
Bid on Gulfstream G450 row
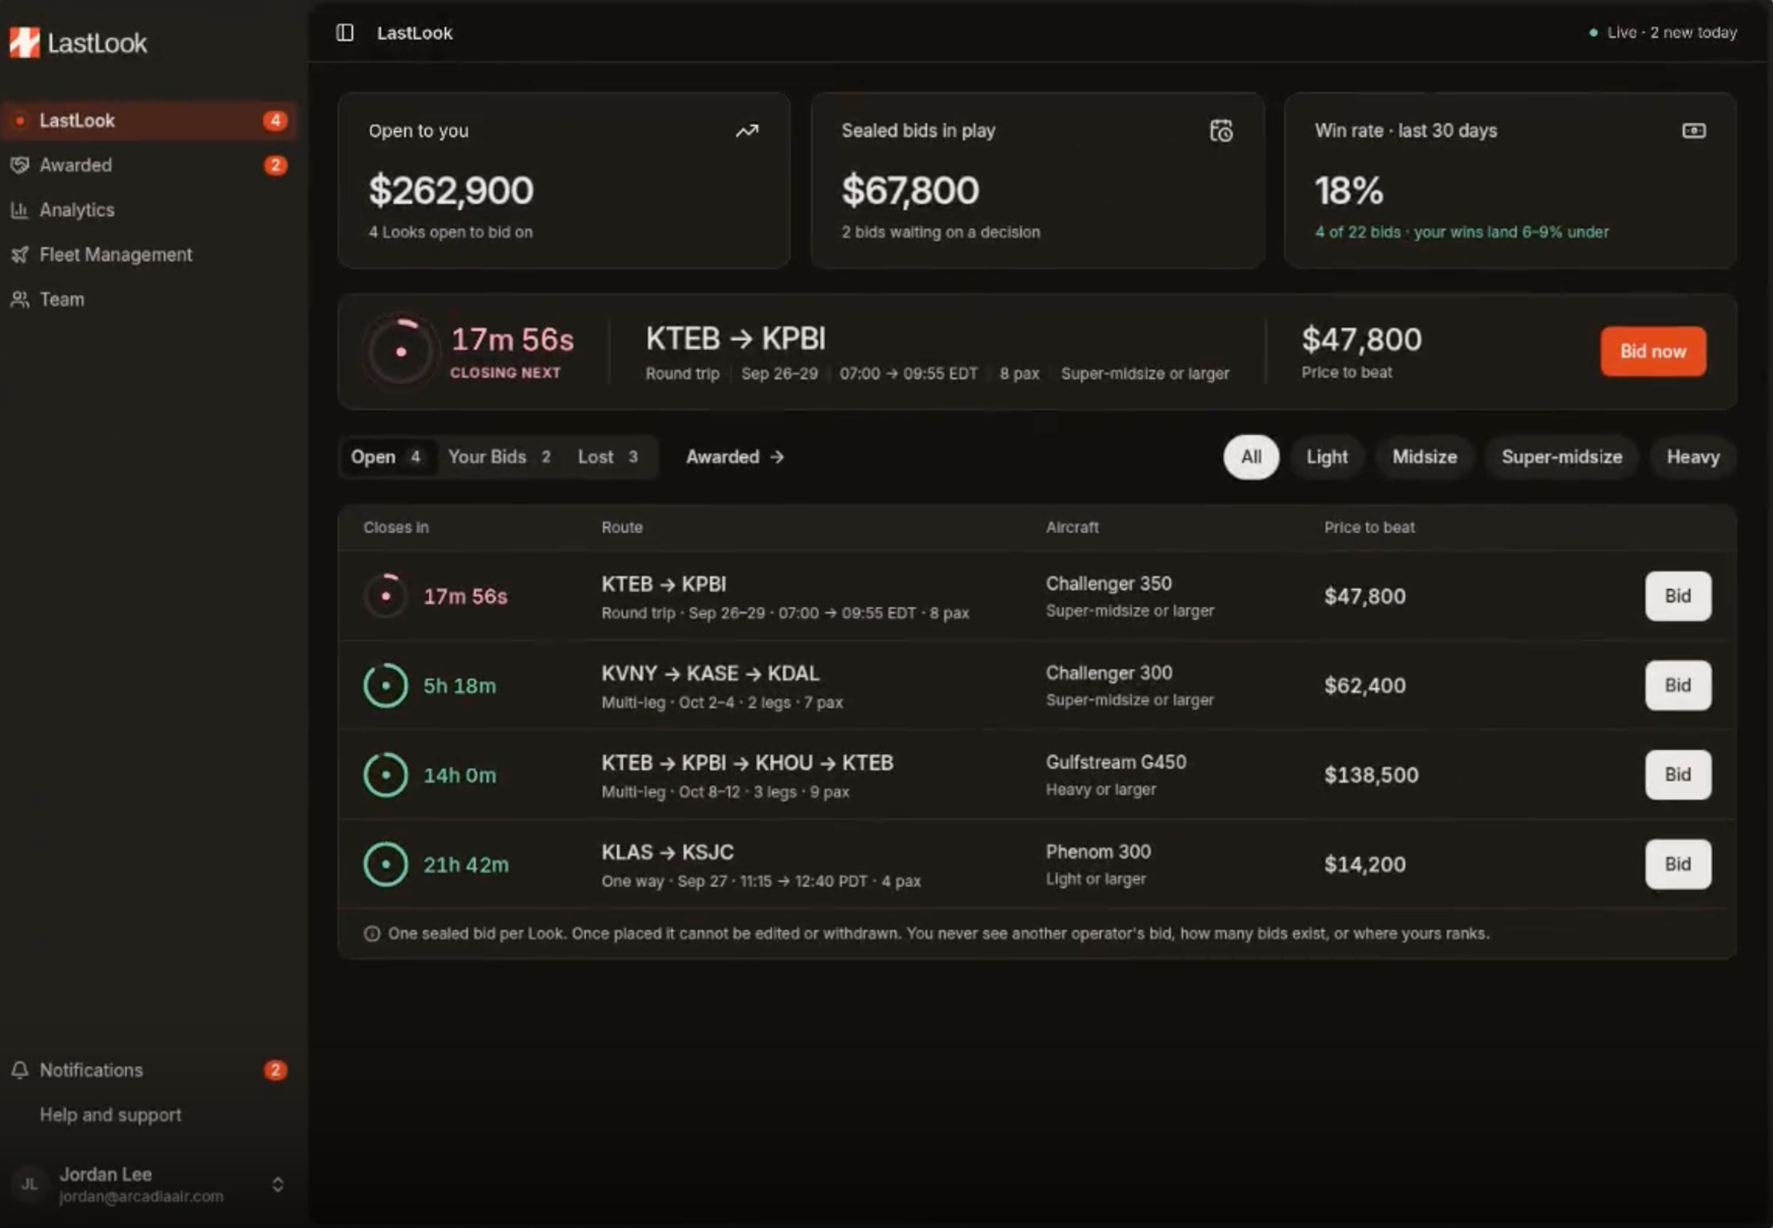(x=1677, y=774)
